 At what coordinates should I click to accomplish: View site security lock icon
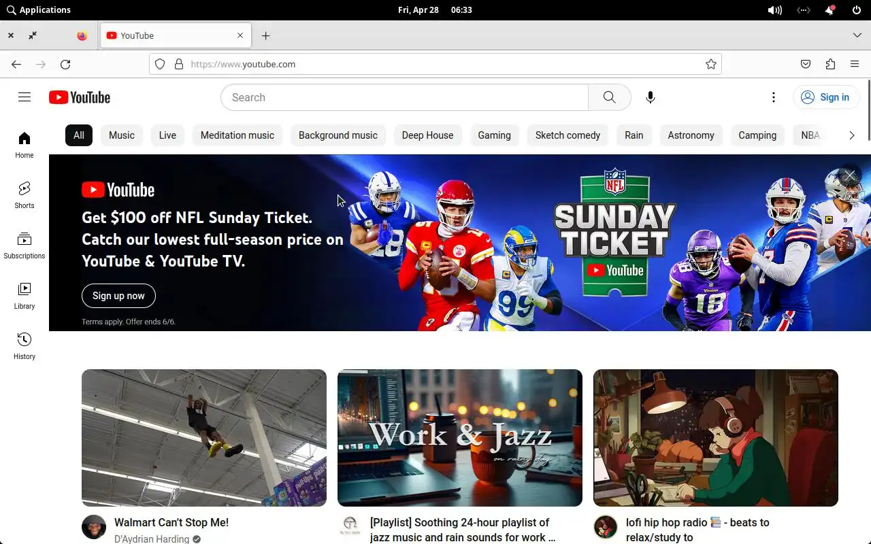[x=179, y=64]
